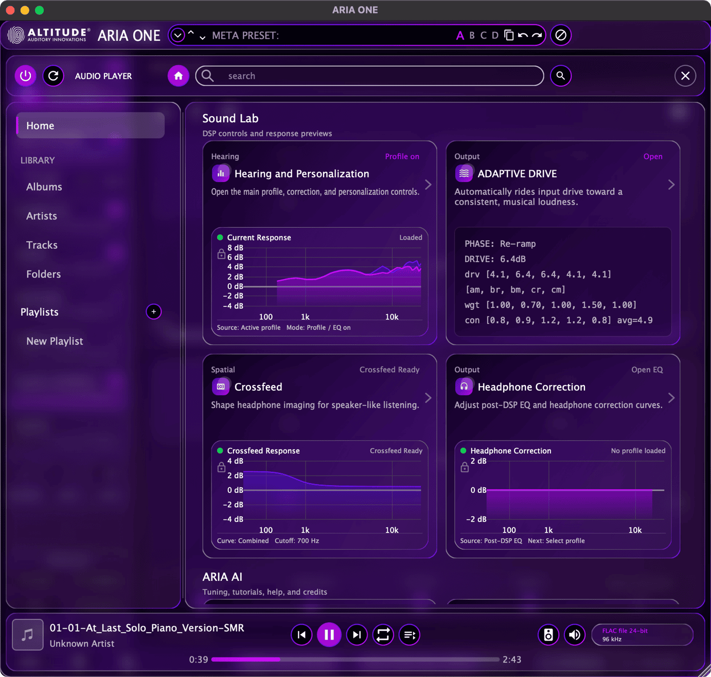The width and height of the screenshot is (711, 677).
Task: Open Folders in the library
Action: [x=44, y=274]
